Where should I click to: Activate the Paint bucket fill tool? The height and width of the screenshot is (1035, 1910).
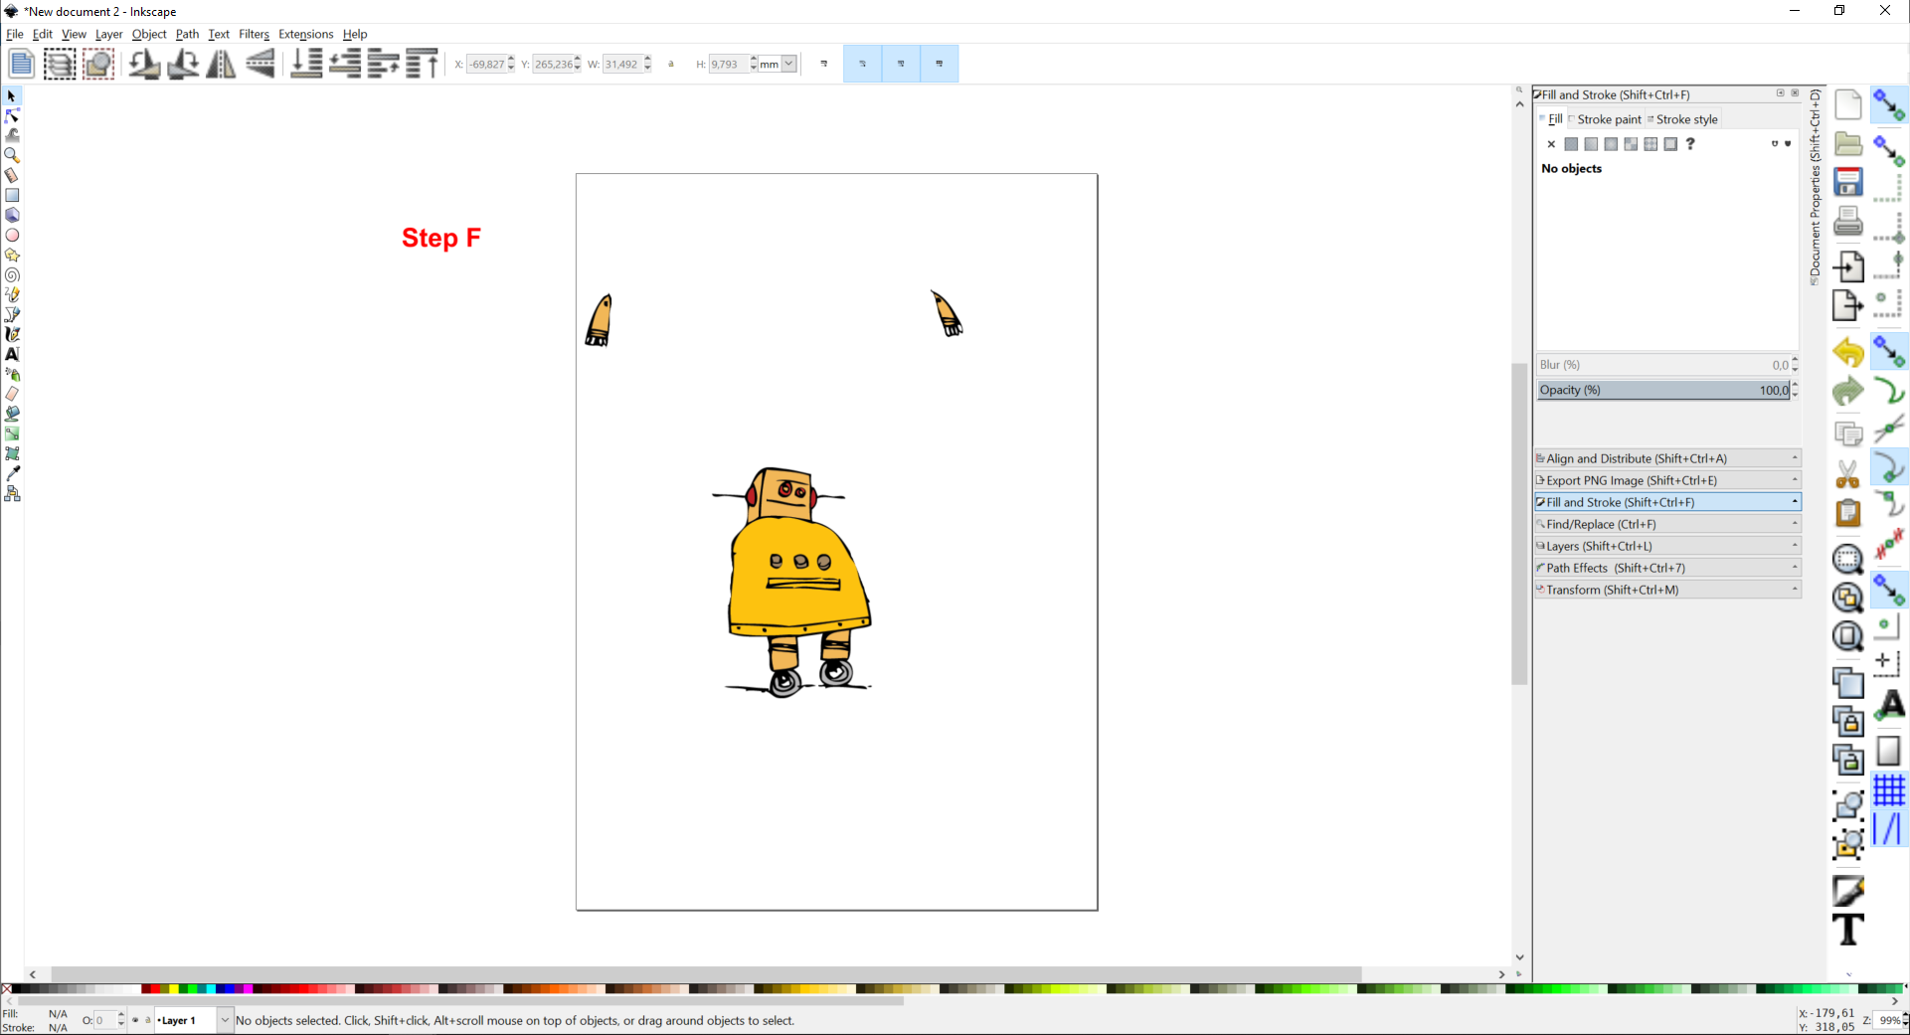point(13,415)
